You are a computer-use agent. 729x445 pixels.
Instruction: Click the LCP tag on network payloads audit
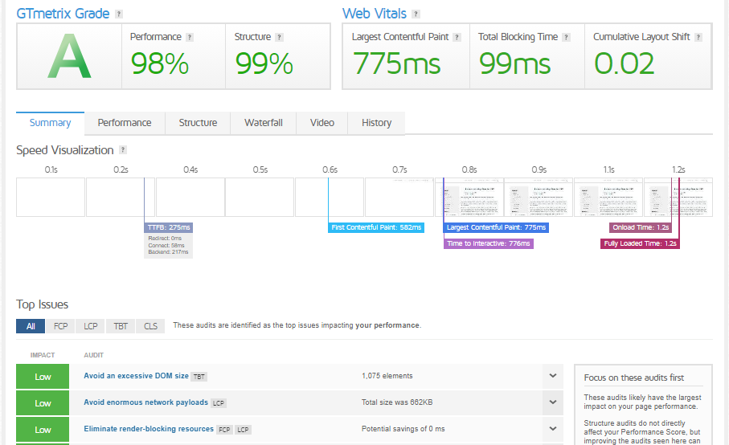point(219,403)
